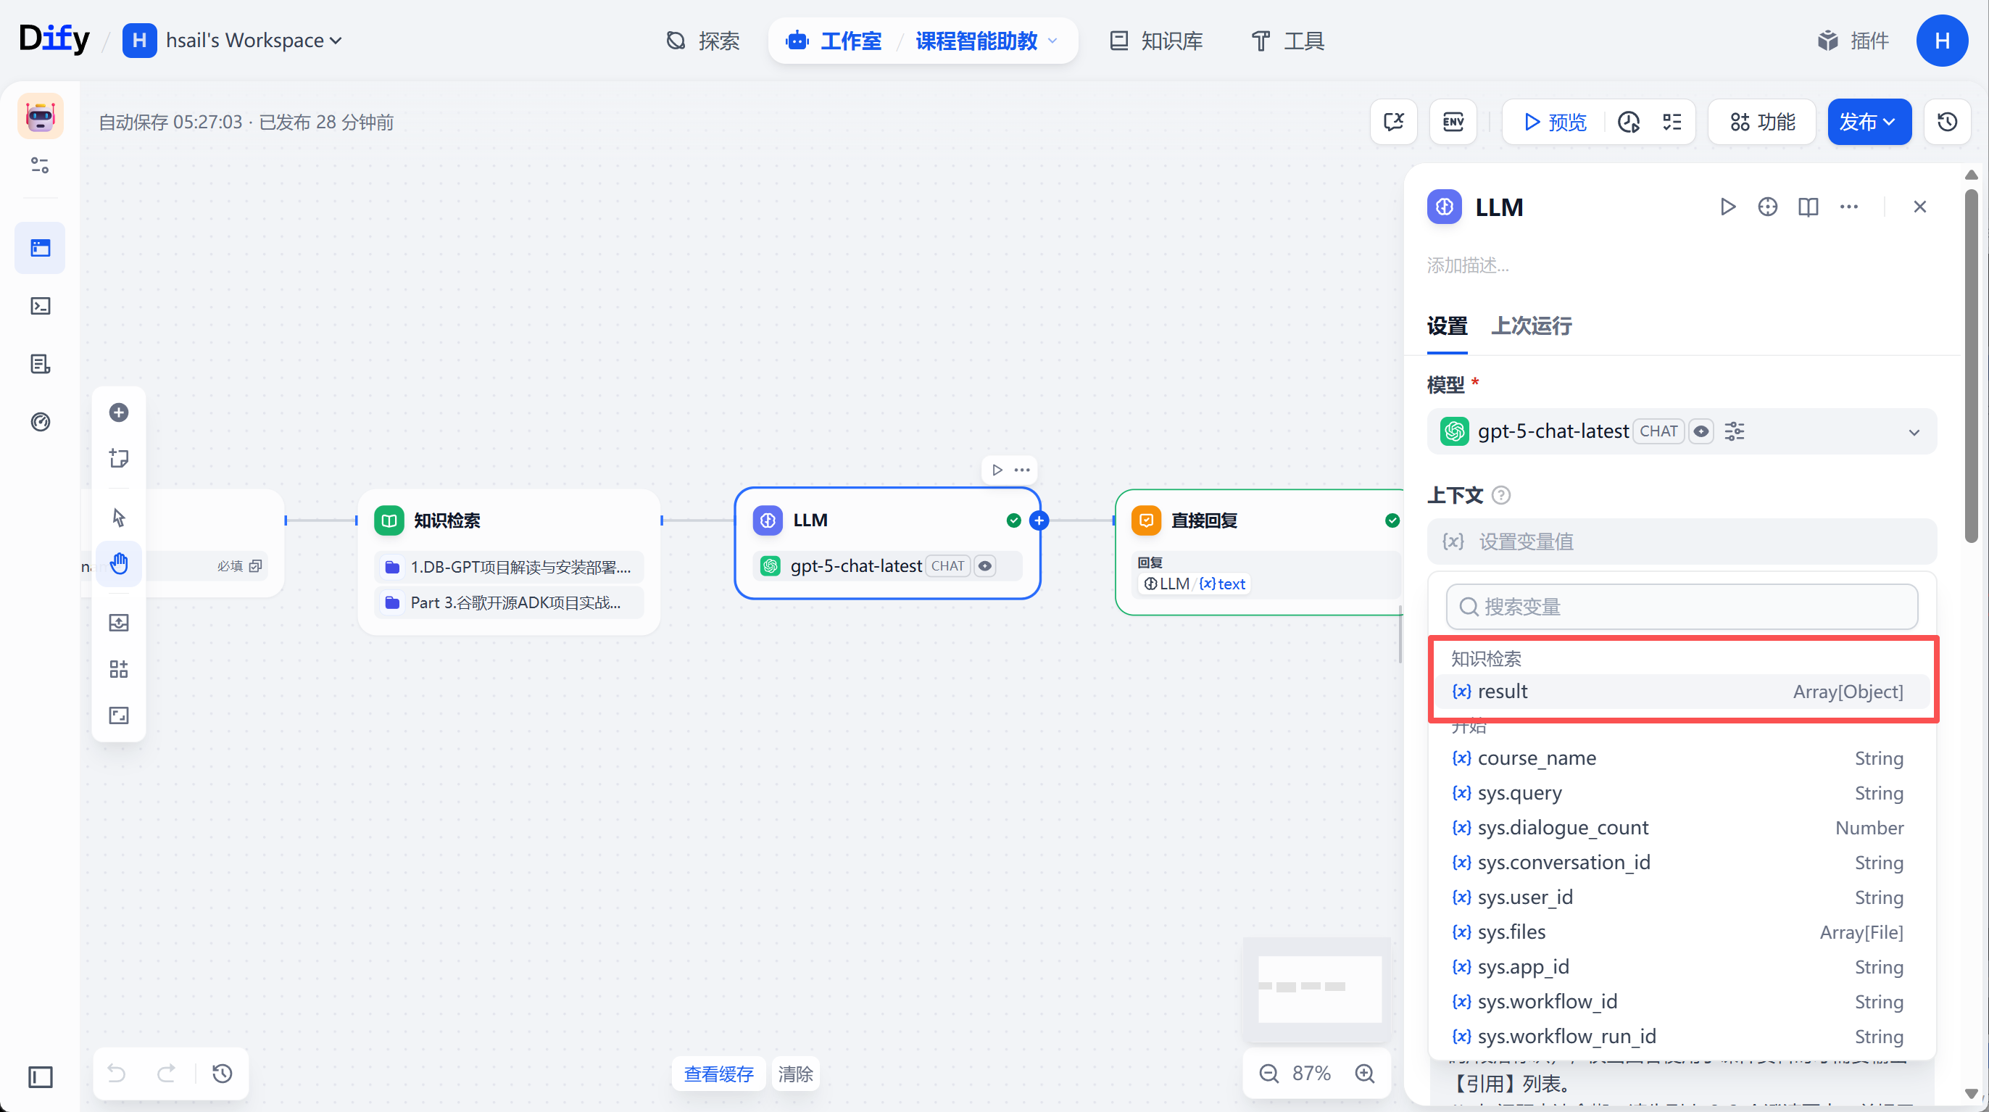Viewport: 1989px width, 1112px height.
Task: Toggle the sidebar collapse icon
Action: click(x=40, y=1076)
